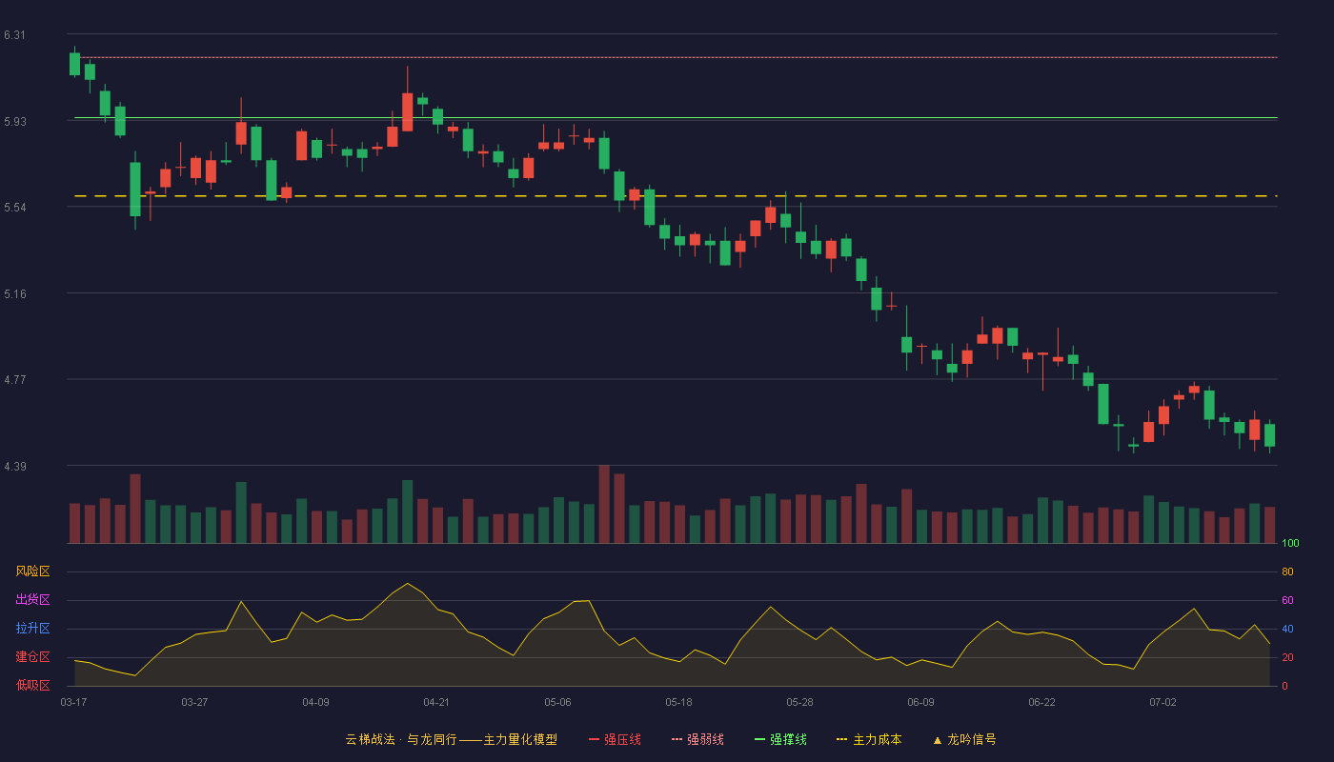Click the 03-17 date axis label

pyautogui.click(x=73, y=702)
